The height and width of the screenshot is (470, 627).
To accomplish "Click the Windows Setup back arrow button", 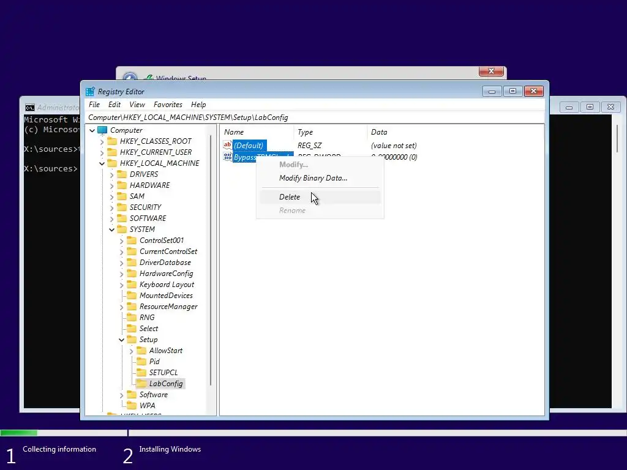I will [x=130, y=76].
